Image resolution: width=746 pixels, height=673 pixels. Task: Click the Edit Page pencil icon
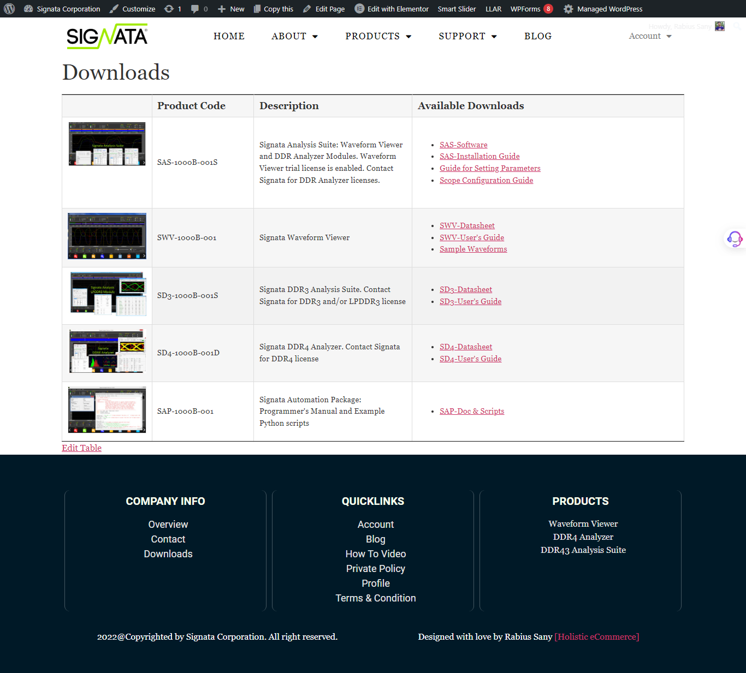(307, 9)
